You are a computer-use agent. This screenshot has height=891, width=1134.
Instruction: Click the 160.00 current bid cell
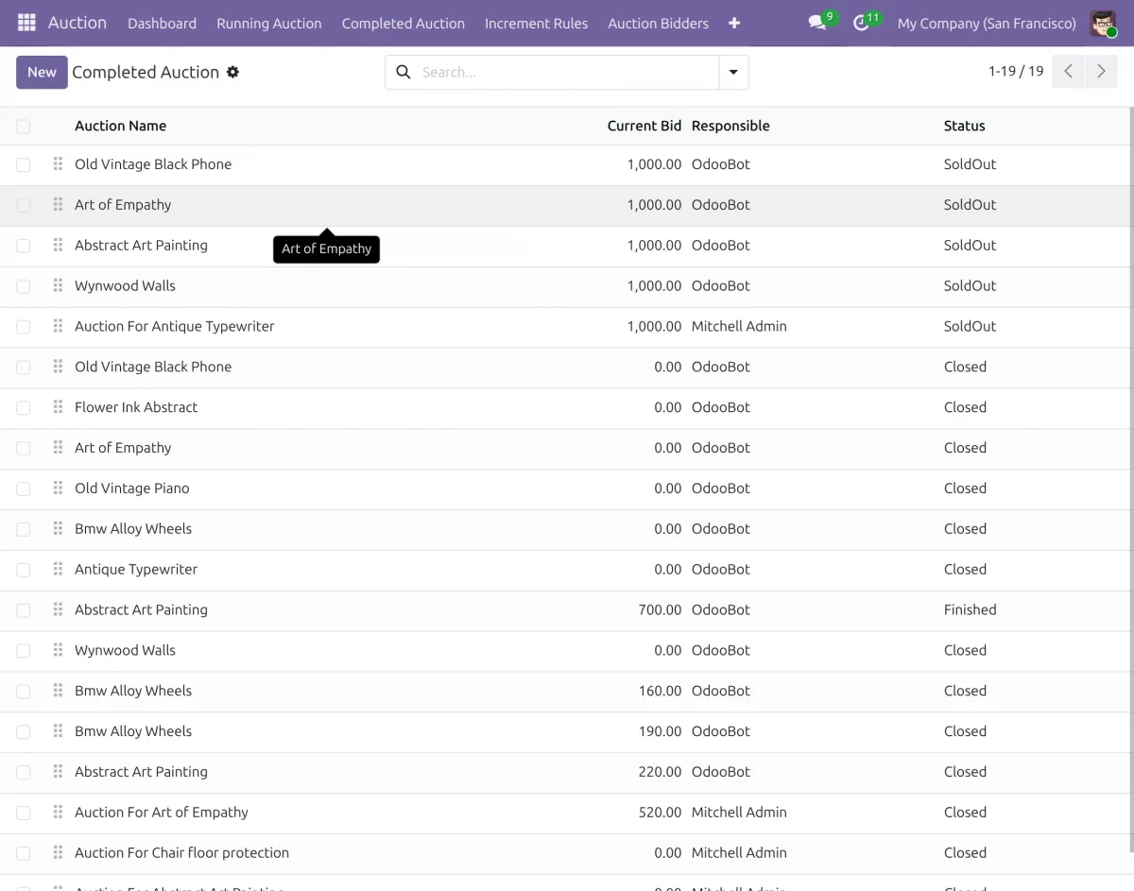click(660, 691)
